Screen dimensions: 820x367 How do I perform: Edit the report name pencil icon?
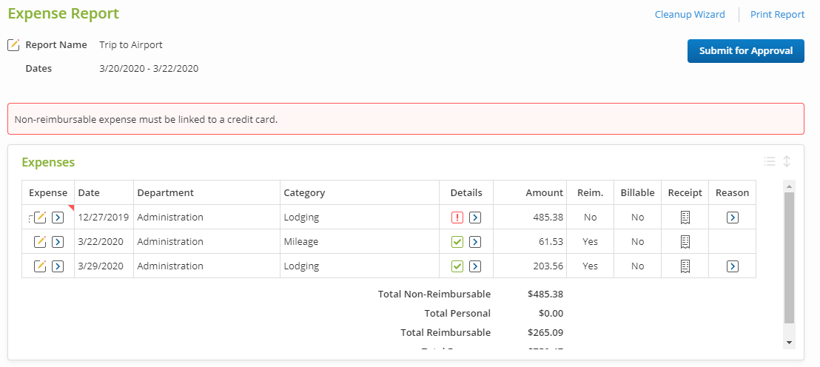coord(13,45)
